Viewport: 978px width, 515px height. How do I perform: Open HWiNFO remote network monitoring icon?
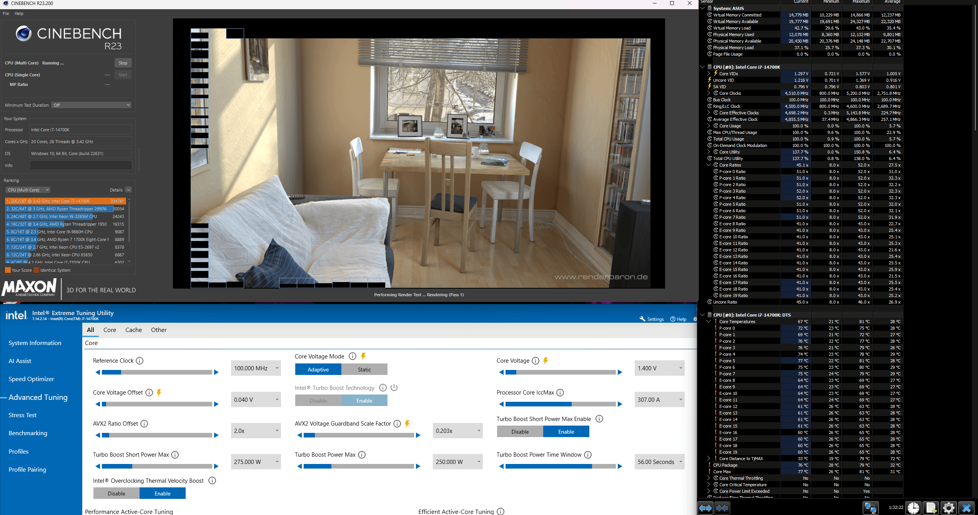tap(870, 508)
